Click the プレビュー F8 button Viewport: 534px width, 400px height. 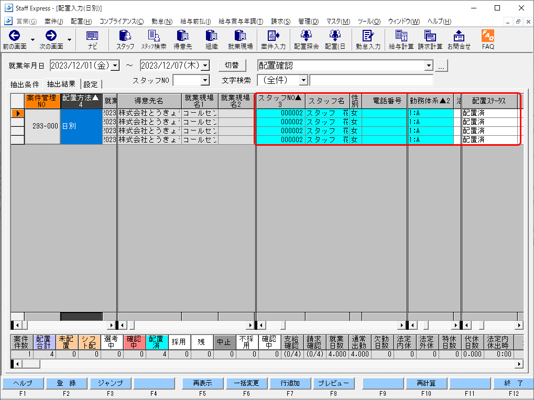(334, 383)
